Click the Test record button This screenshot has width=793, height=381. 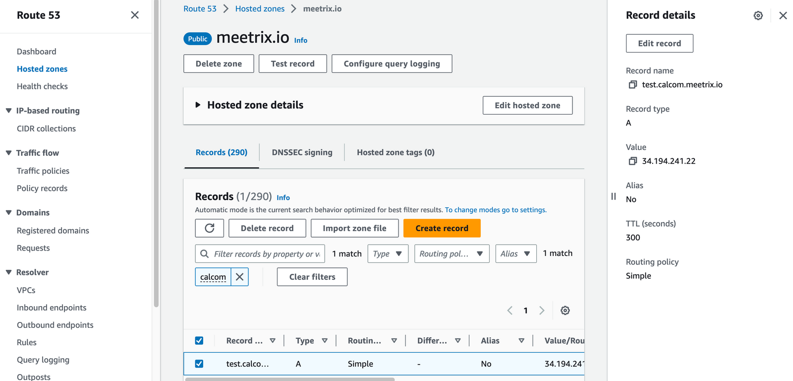(x=293, y=63)
